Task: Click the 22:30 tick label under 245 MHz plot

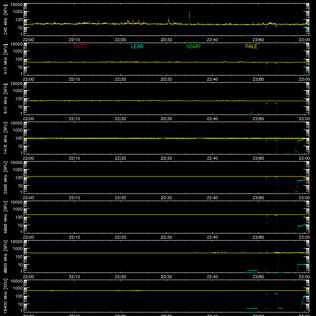Action: click(x=166, y=40)
